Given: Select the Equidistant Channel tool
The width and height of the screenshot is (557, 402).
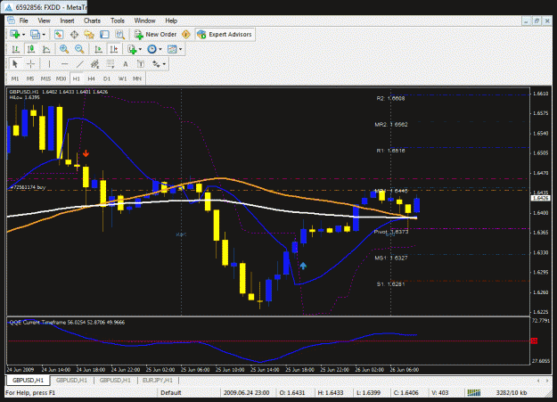Looking at the screenshot, I should pos(94,64).
